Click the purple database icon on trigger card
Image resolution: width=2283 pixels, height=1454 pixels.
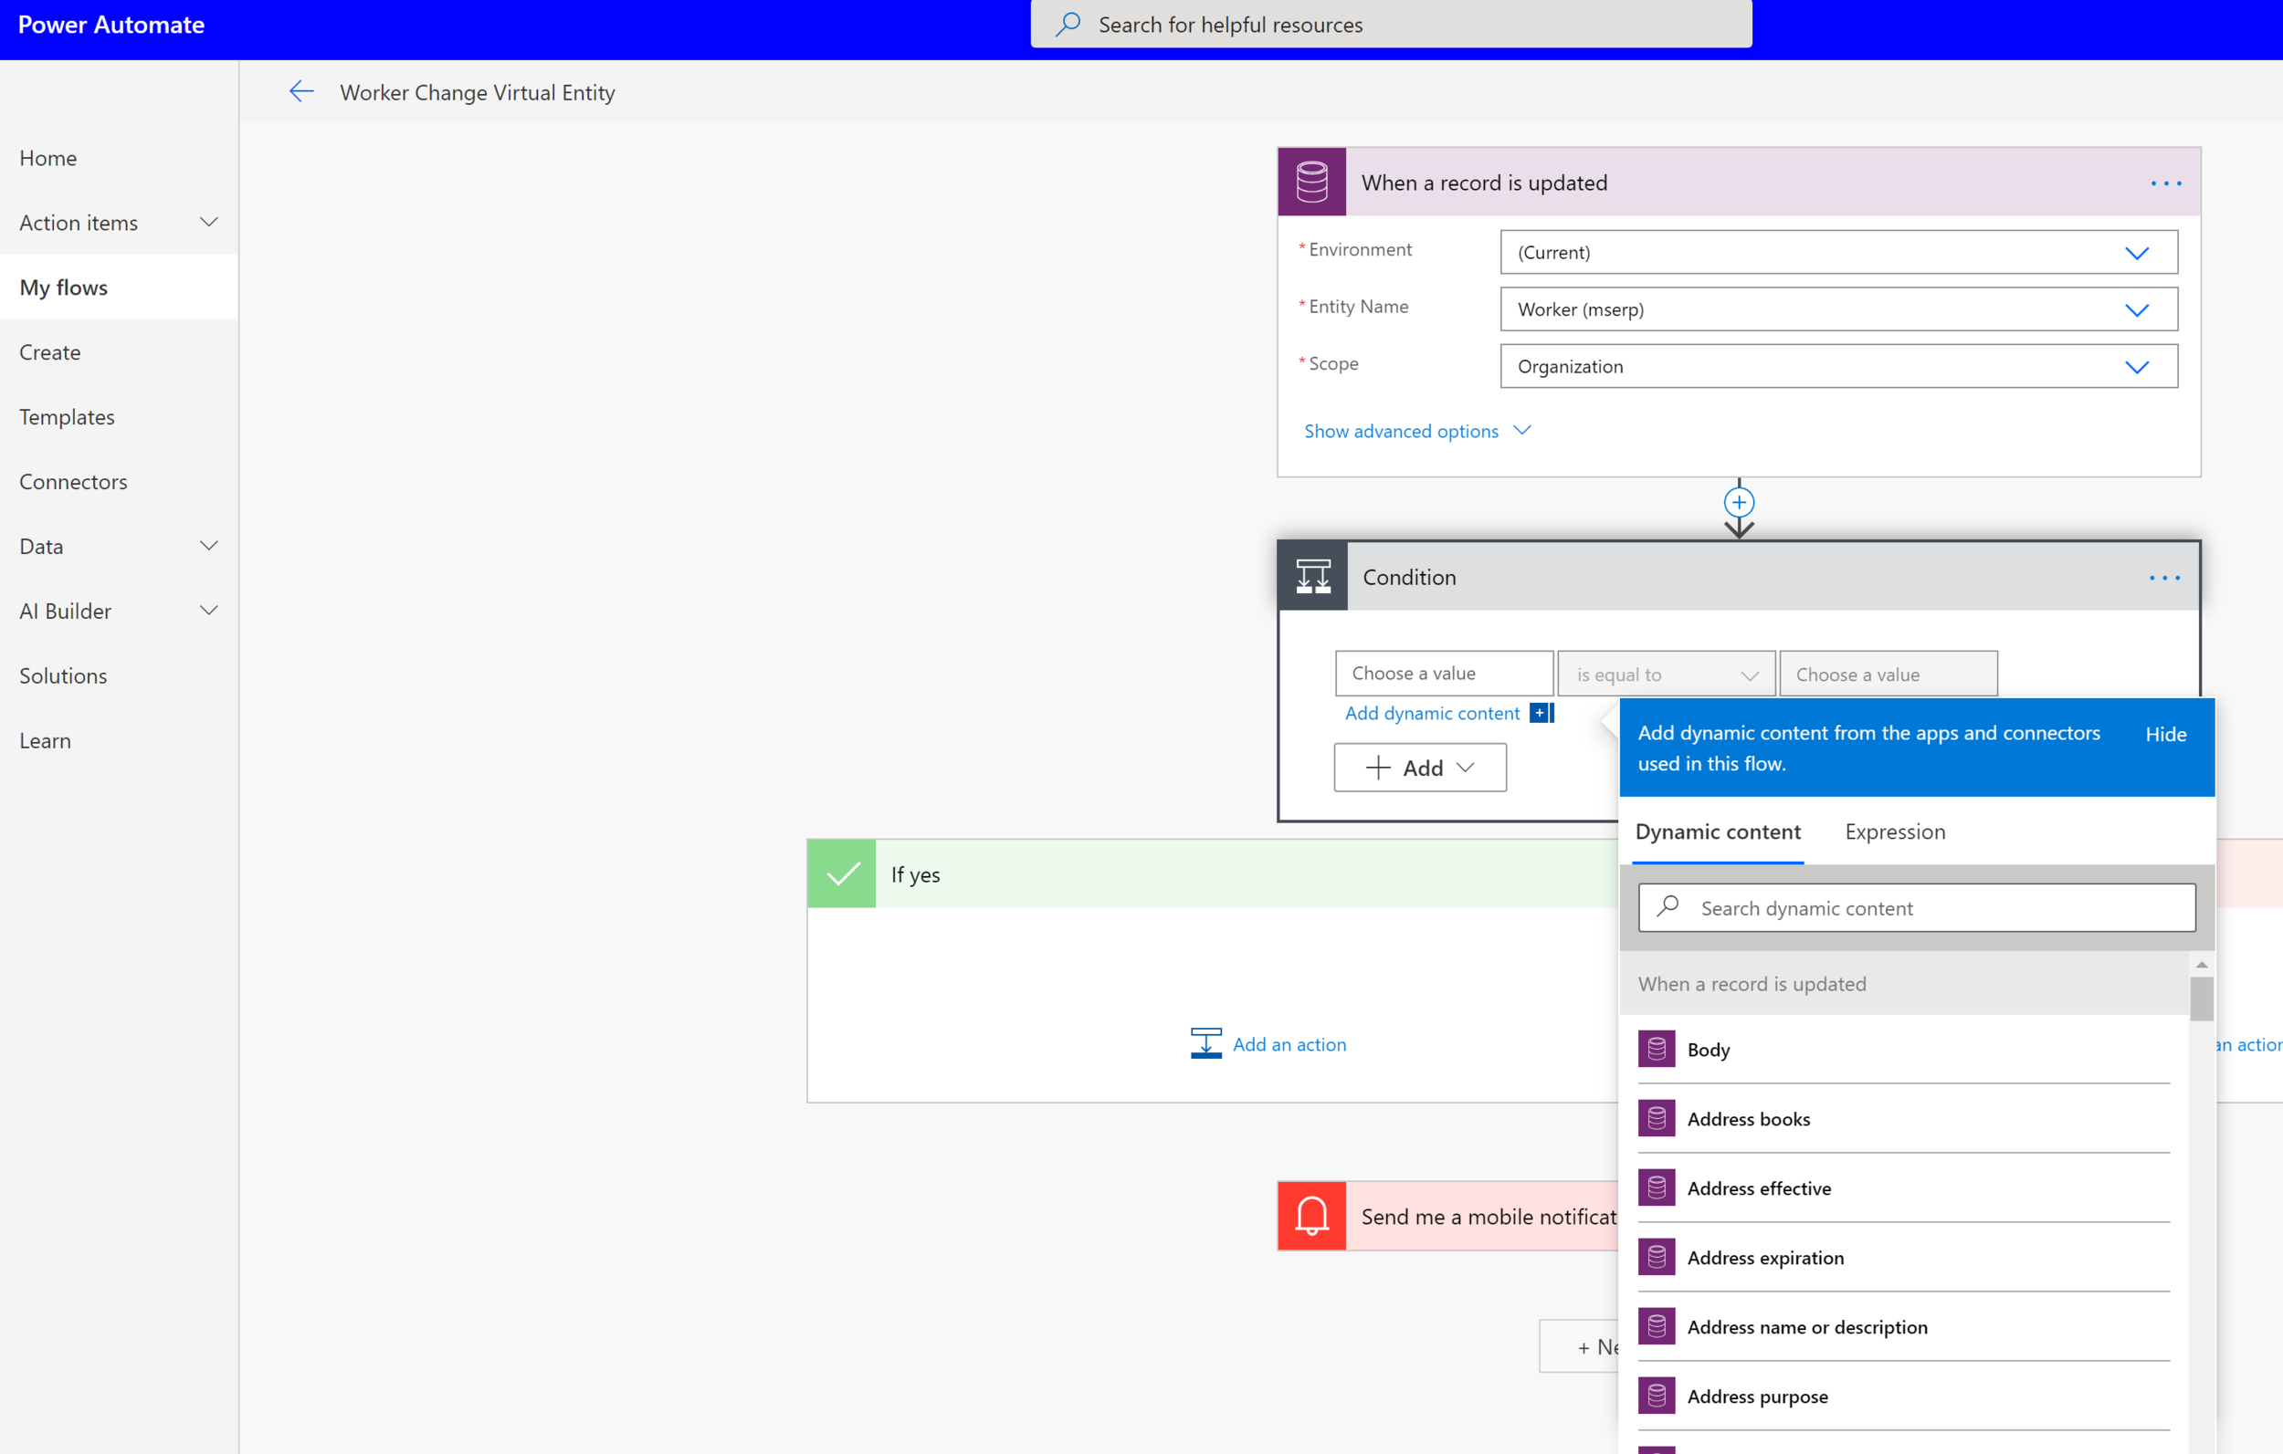click(x=1312, y=182)
